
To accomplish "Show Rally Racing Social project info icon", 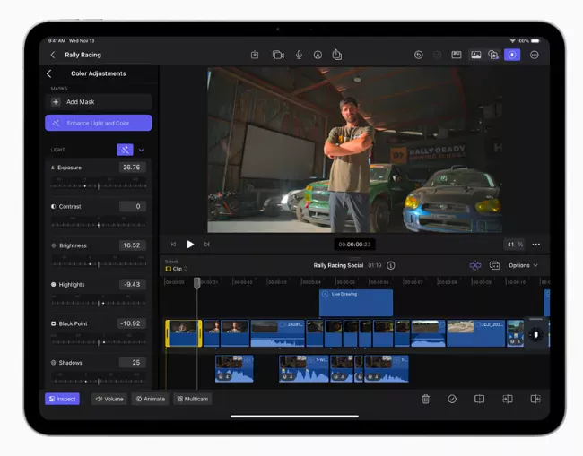I will [391, 265].
